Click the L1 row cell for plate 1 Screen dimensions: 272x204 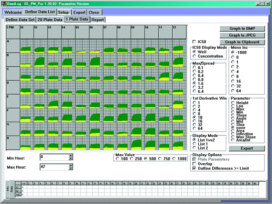point(24,187)
